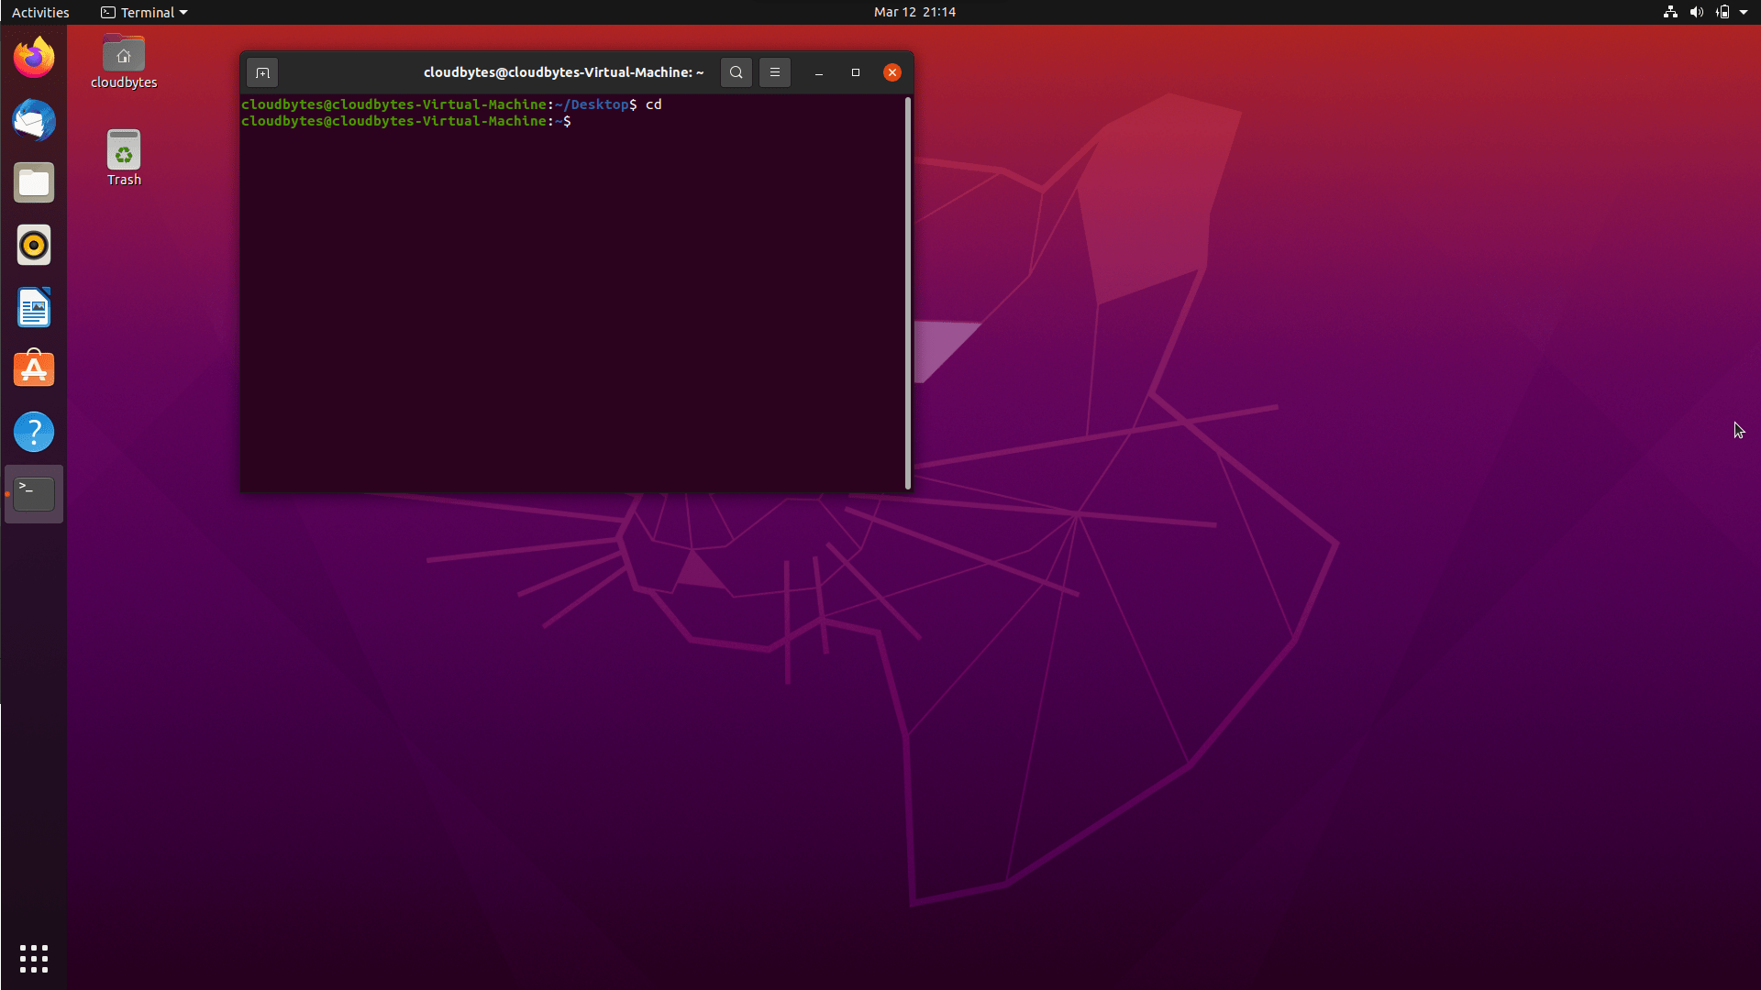The width and height of the screenshot is (1761, 990).
Task: Launch the Help application from the dock
Action: [x=33, y=432]
